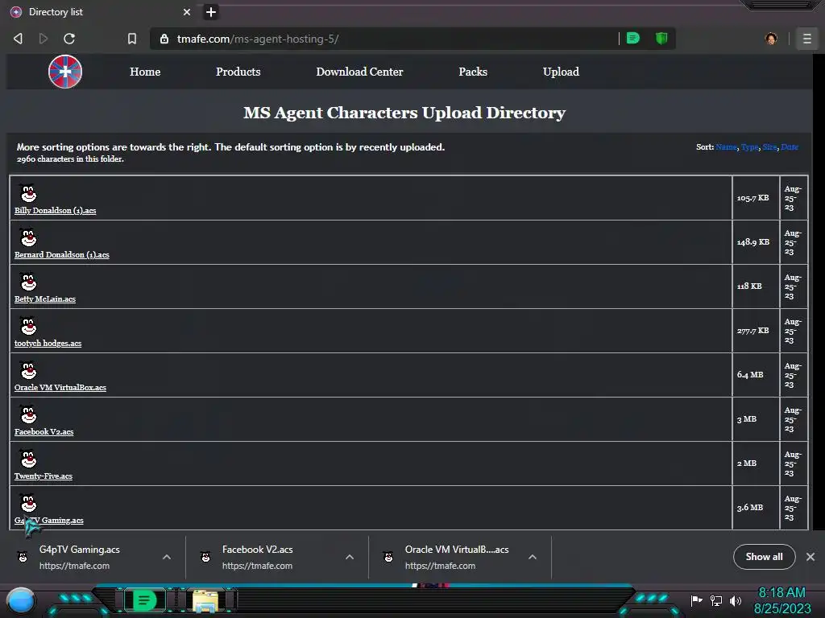The image size is (825, 618).
Task: Go back with the browser back arrow
Action: (18, 39)
